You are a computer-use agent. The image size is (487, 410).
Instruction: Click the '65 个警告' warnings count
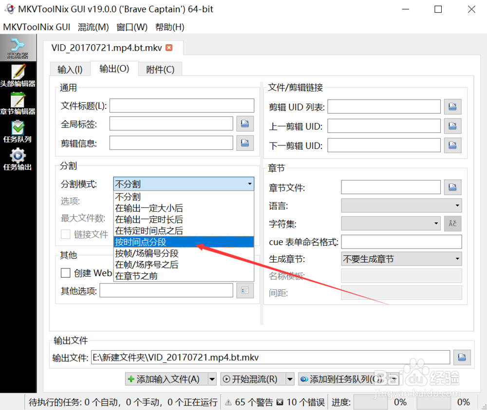click(254, 402)
